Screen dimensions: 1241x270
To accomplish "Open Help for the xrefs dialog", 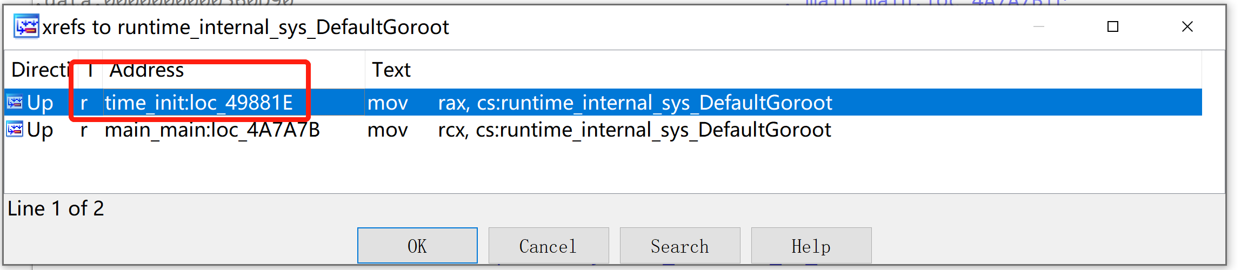I will 811,246.
